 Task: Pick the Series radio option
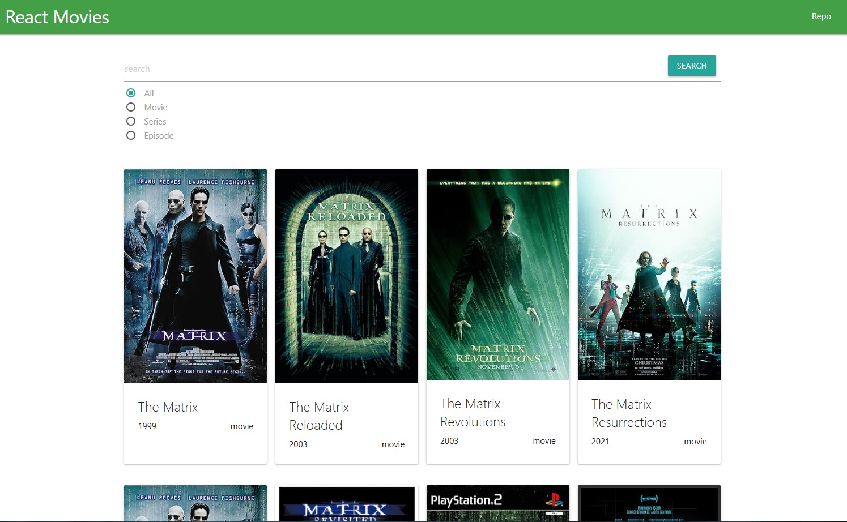tap(131, 121)
